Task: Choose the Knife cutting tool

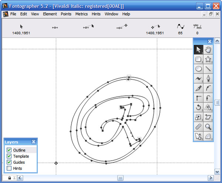Action: click(x=198, y=88)
